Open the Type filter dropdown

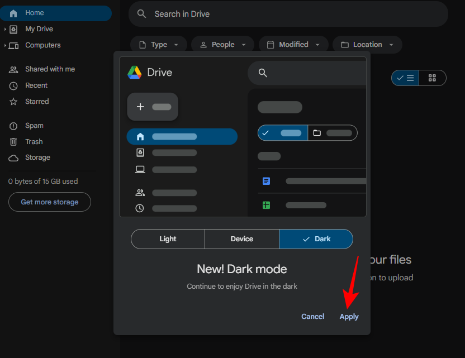pos(159,45)
